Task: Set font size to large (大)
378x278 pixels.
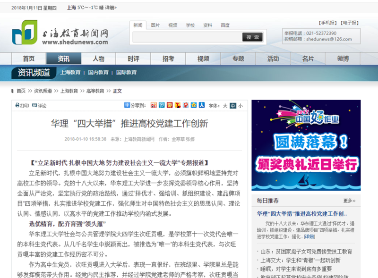Action: [x=225, y=106]
